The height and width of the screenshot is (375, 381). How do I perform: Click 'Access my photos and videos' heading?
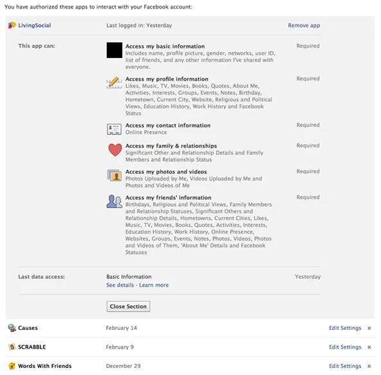pyautogui.click(x=166, y=171)
